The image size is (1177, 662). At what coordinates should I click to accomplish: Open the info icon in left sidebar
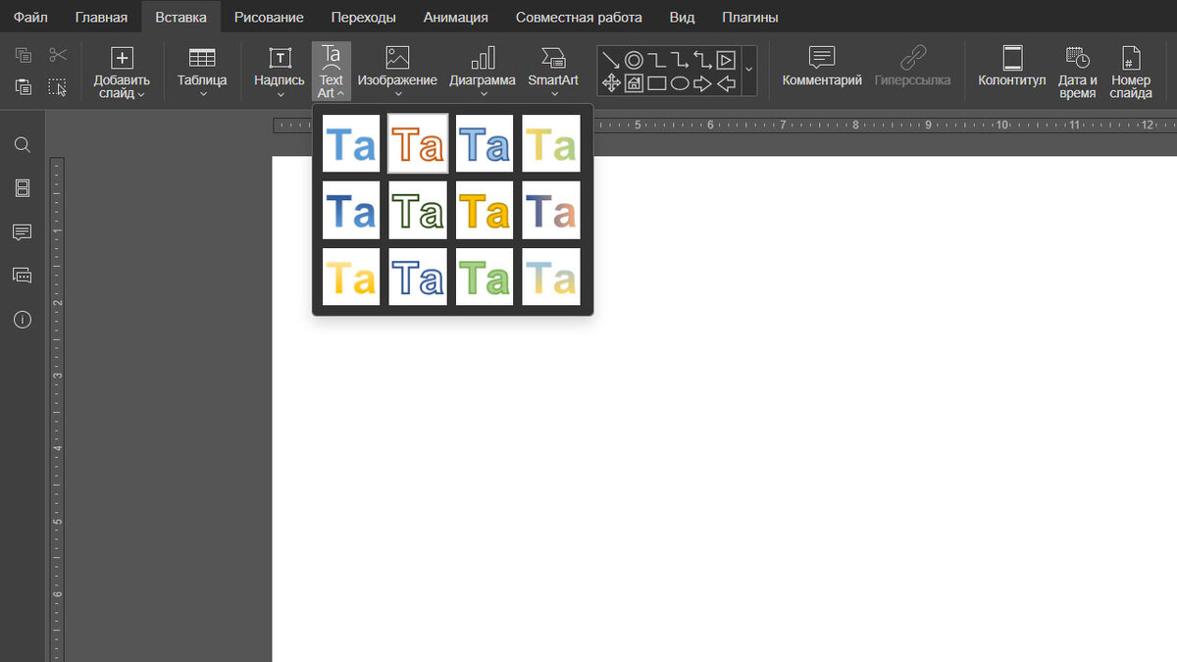pos(22,320)
